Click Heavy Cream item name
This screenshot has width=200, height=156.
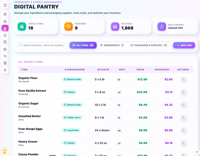pos(28,141)
